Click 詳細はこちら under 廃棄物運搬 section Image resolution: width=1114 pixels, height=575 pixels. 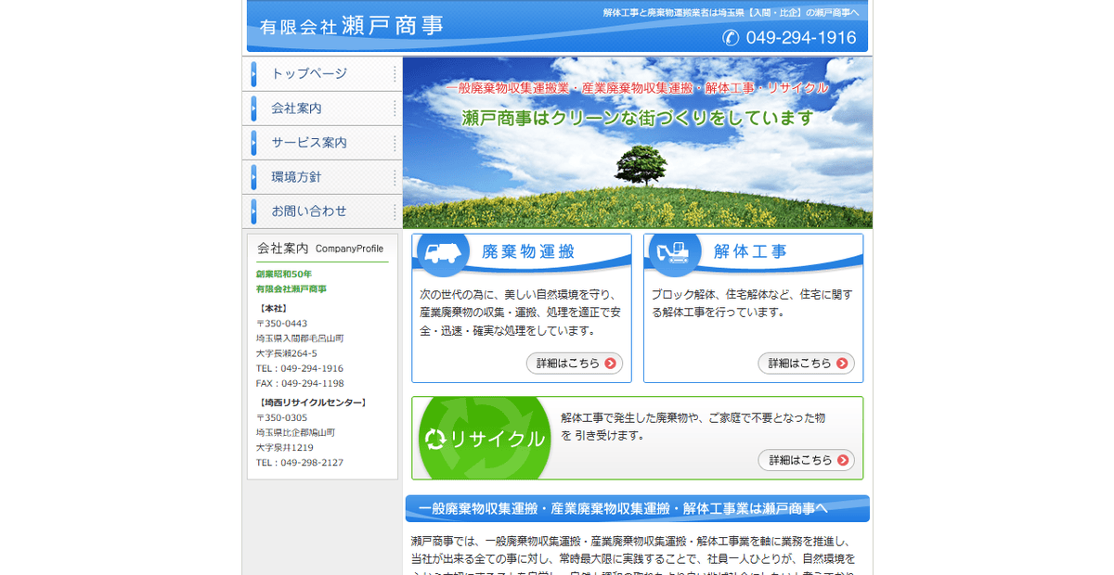[x=574, y=364]
